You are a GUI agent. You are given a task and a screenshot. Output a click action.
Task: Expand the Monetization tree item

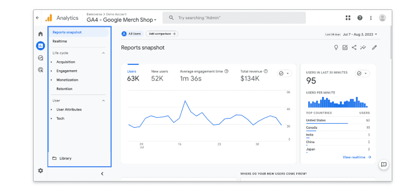(x=52, y=80)
